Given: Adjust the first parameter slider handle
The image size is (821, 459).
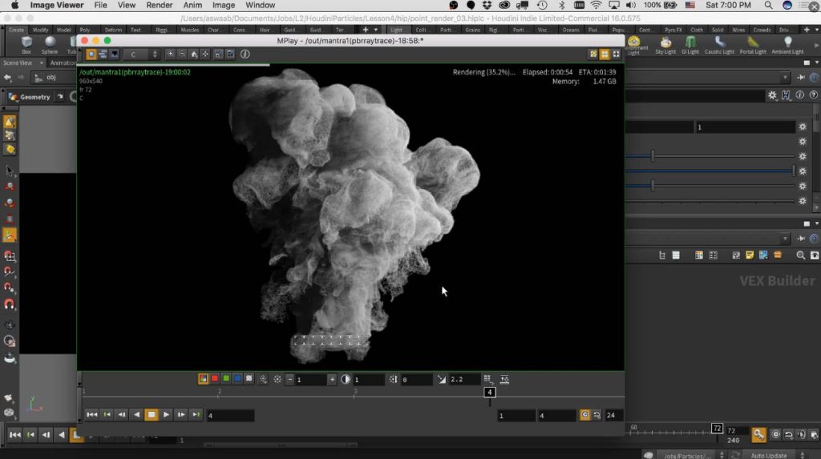Looking at the screenshot, I should (x=653, y=156).
